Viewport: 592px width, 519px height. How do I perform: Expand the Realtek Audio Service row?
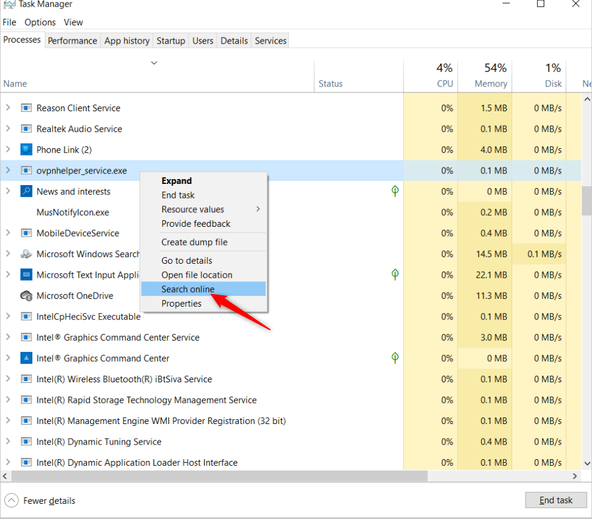tap(8, 128)
